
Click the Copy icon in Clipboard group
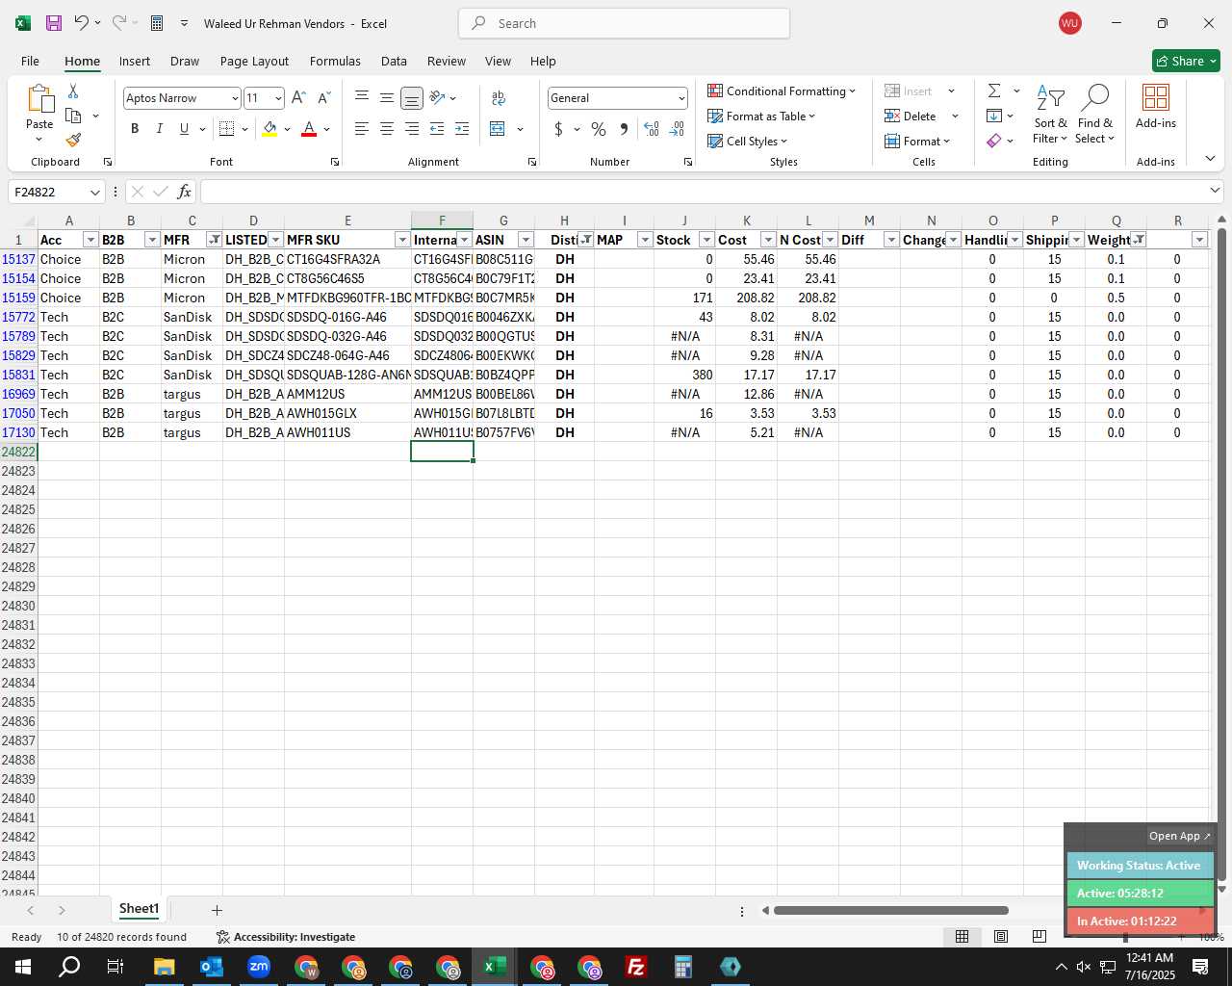pos(73,116)
